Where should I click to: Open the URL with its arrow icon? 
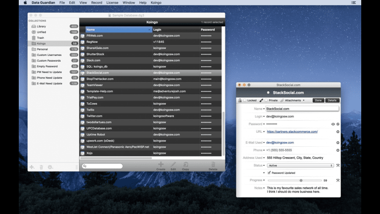pyautogui.click(x=338, y=131)
